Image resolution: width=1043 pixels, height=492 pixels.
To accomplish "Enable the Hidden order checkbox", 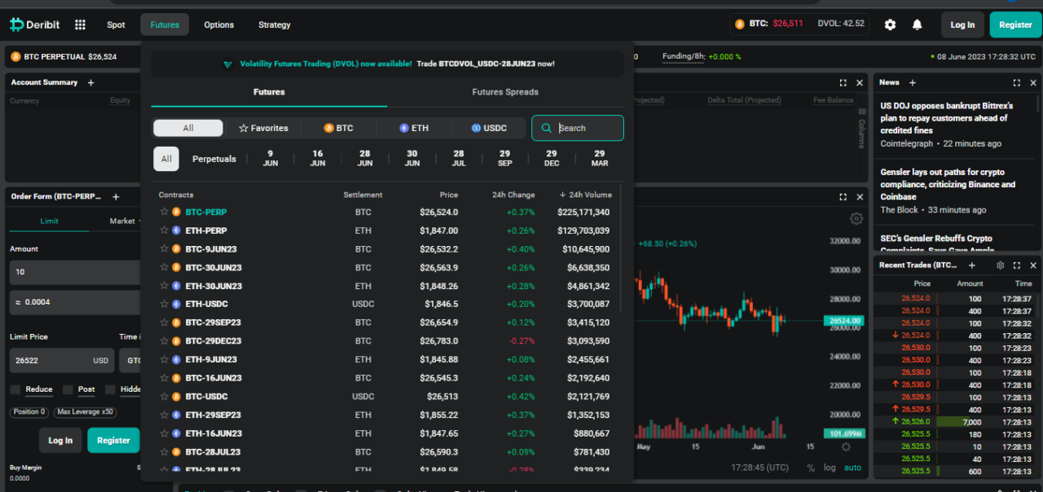I will [x=112, y=389].
